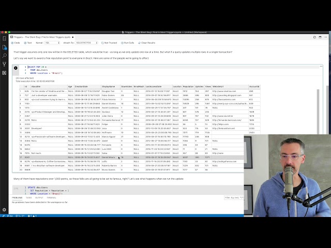The image size is (331, 248).
Task: Click the Views column header
Action: coord(208,87)
